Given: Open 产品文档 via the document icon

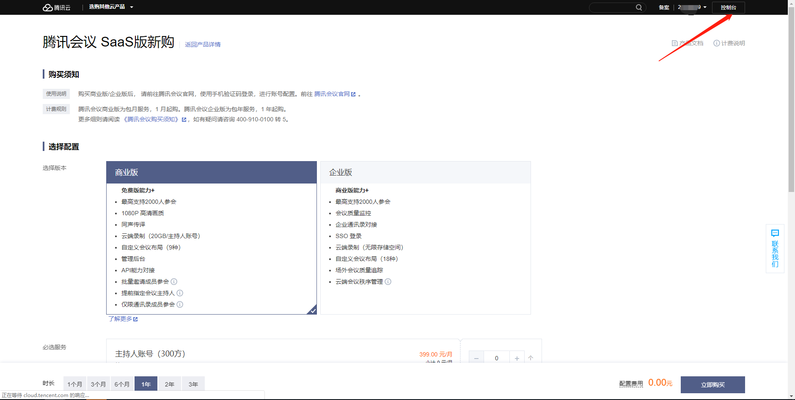Looking at the screenshot, I should coord(674,43).
